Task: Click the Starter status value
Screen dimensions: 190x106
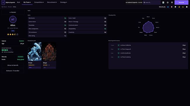Action: pos(21,41)
